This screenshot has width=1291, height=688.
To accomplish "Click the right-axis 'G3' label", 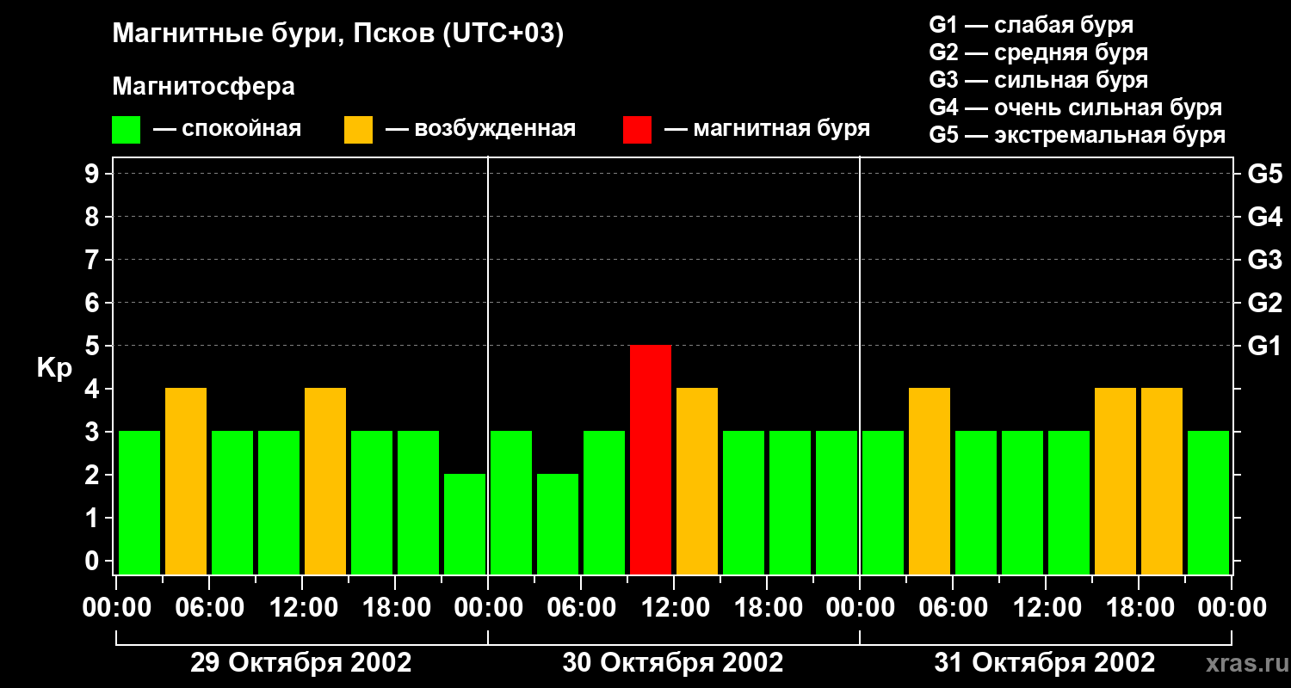I will 1264,261.
